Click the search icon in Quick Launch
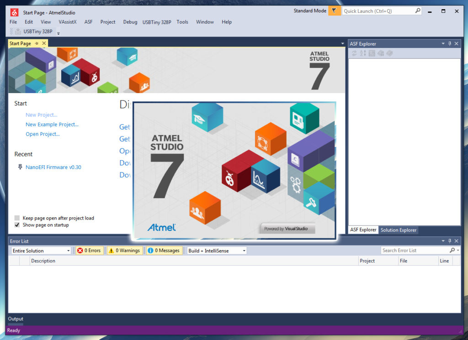This screenshot has width=468, height=340. (x=418, y=11)
